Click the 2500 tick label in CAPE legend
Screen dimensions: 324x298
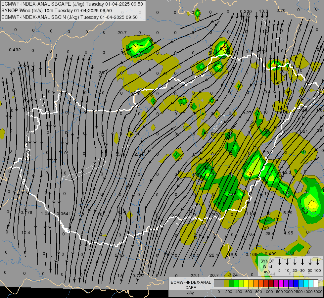[x=298, y=292]
